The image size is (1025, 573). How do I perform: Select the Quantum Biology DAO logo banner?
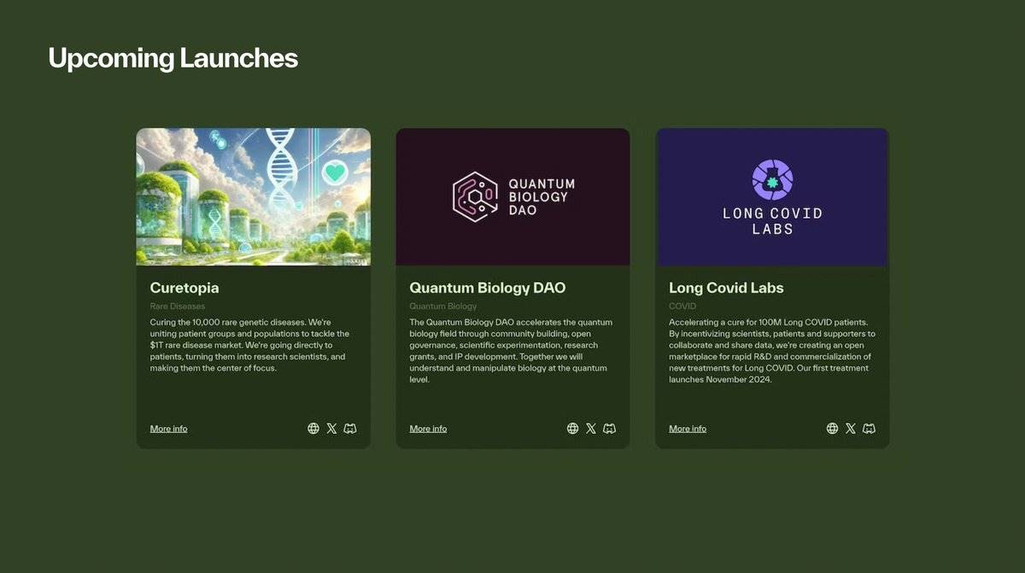[513, 196]
